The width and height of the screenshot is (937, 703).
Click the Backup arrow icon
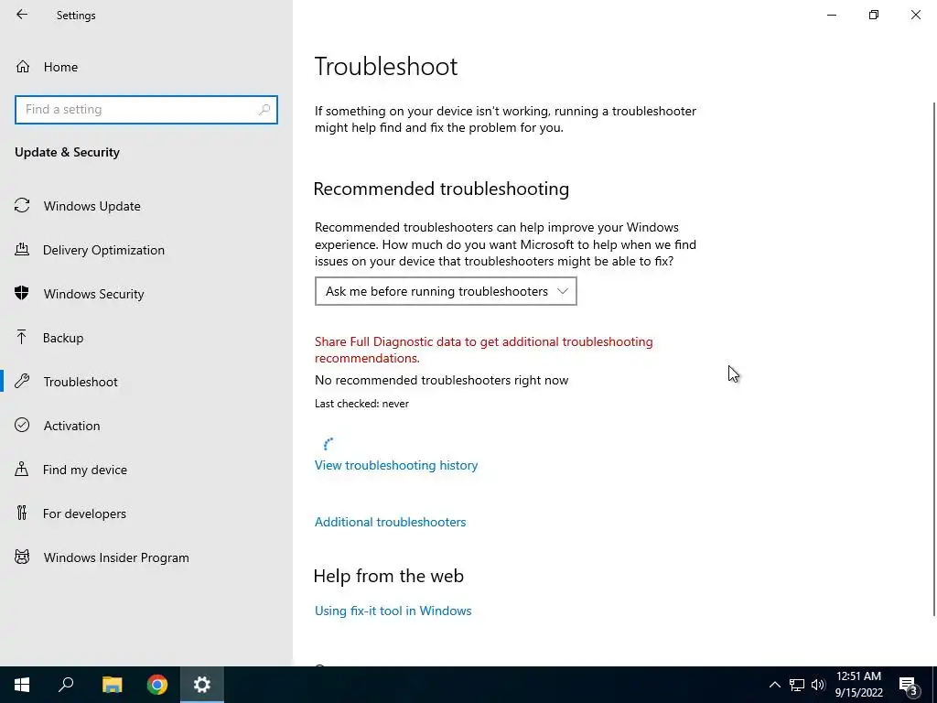pyautogui.click(x=22, y=337)
